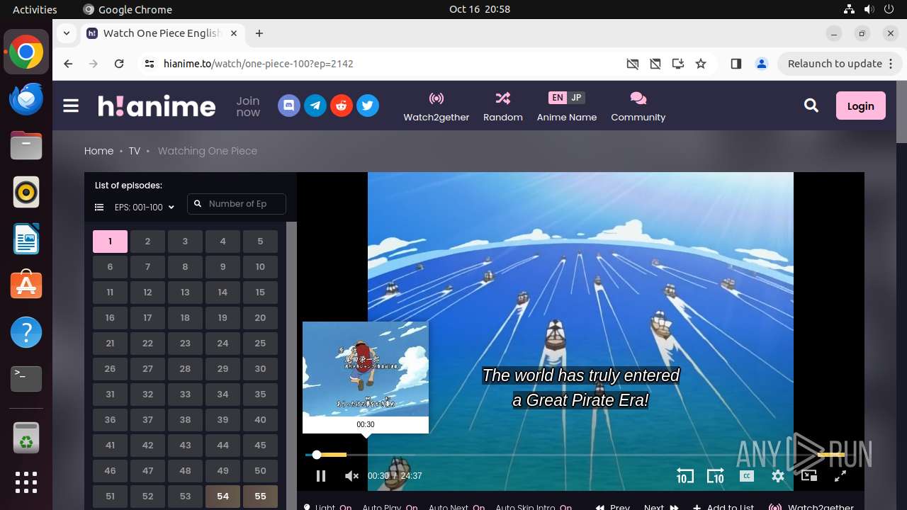Install app from address bar icon

pos(678,64)
